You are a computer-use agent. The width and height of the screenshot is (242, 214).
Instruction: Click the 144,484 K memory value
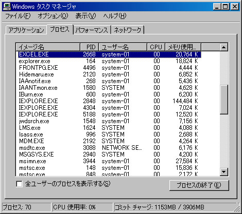tap(185, 101)
